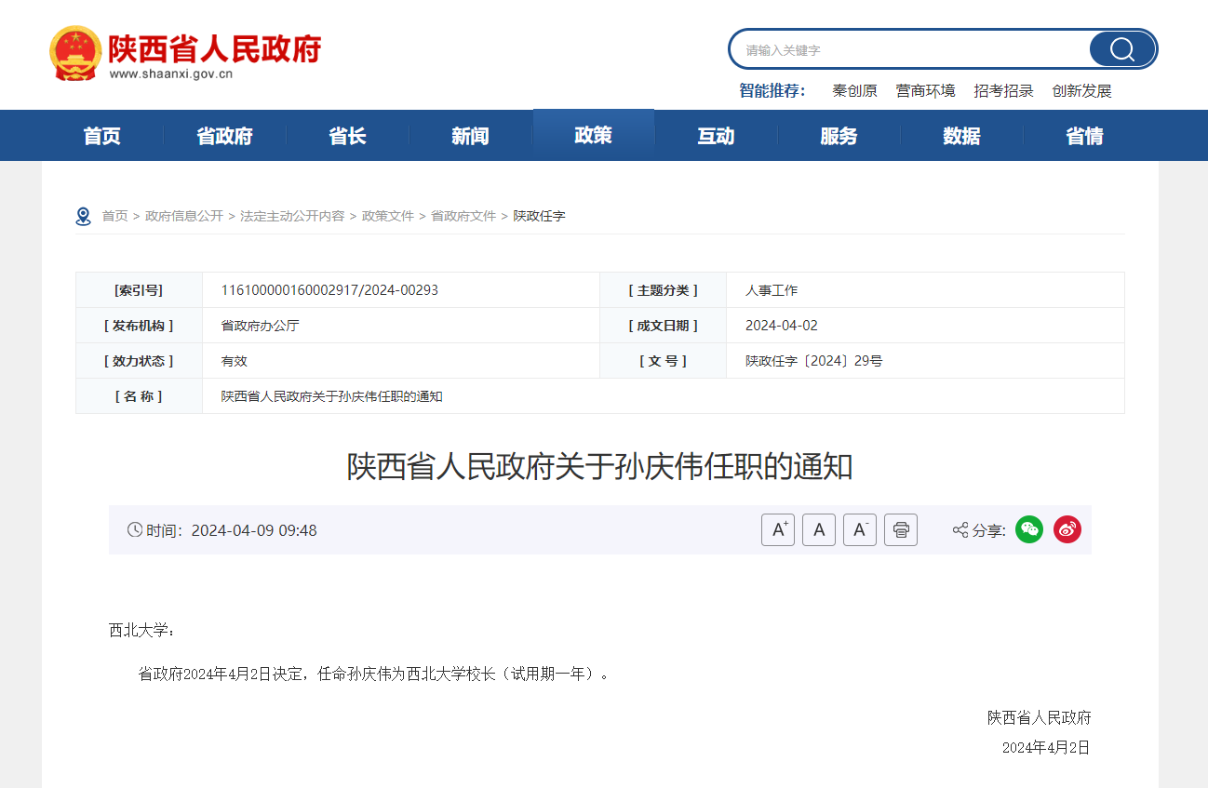Click the print icon next to font controls
Screen dimensions: 1208x788
pyautogui.click(x=900, y=529)
